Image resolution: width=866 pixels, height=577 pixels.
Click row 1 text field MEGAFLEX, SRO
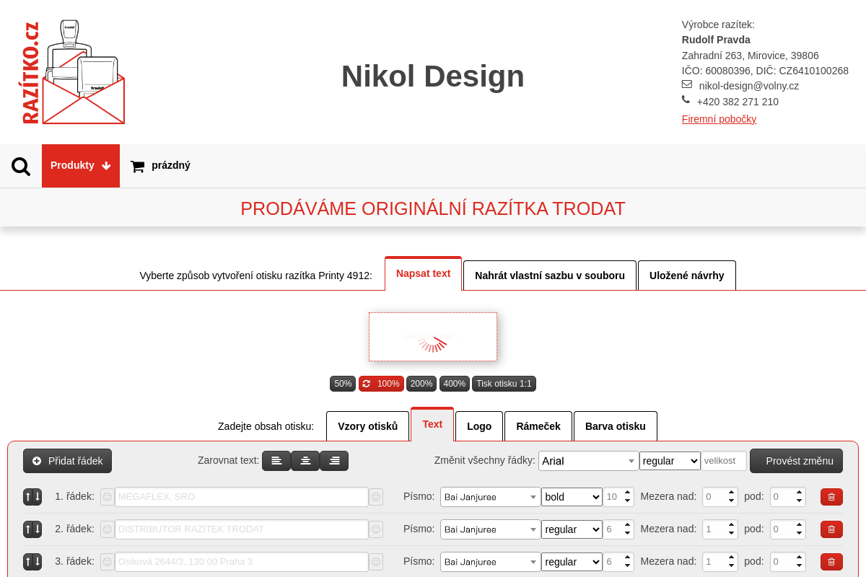click(x=242, y=497)
